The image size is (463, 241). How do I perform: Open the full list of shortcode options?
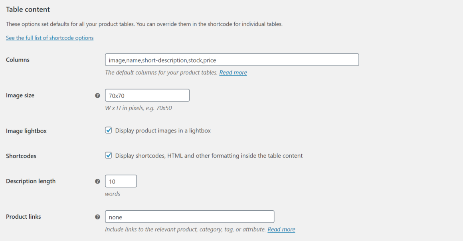[49, 38]
